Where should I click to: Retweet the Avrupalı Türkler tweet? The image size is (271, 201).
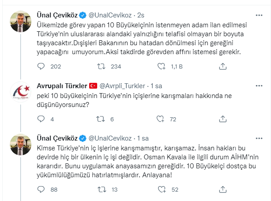coord(101,119)
